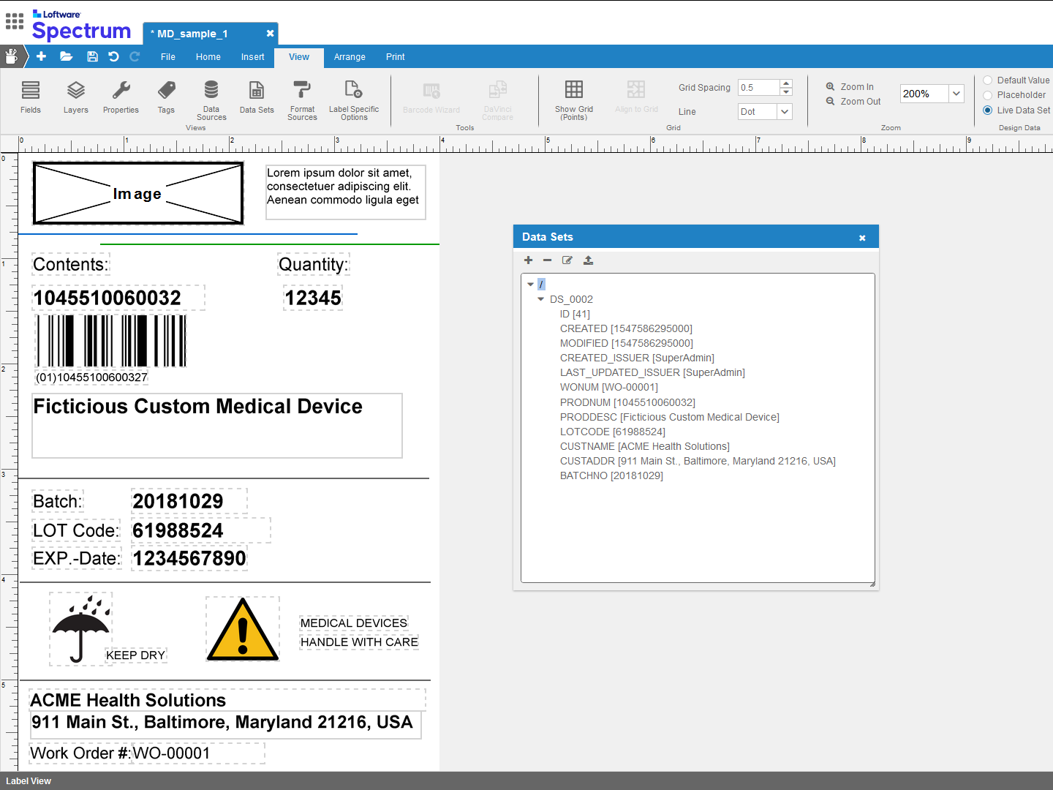Open the zoom percentage dropdown

click(x=956, y=94)
